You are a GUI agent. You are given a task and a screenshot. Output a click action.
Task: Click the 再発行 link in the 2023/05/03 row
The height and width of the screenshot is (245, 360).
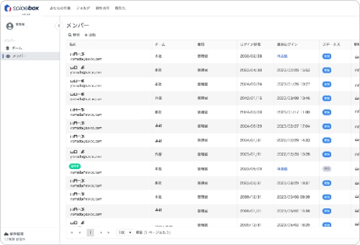(282, 169)
